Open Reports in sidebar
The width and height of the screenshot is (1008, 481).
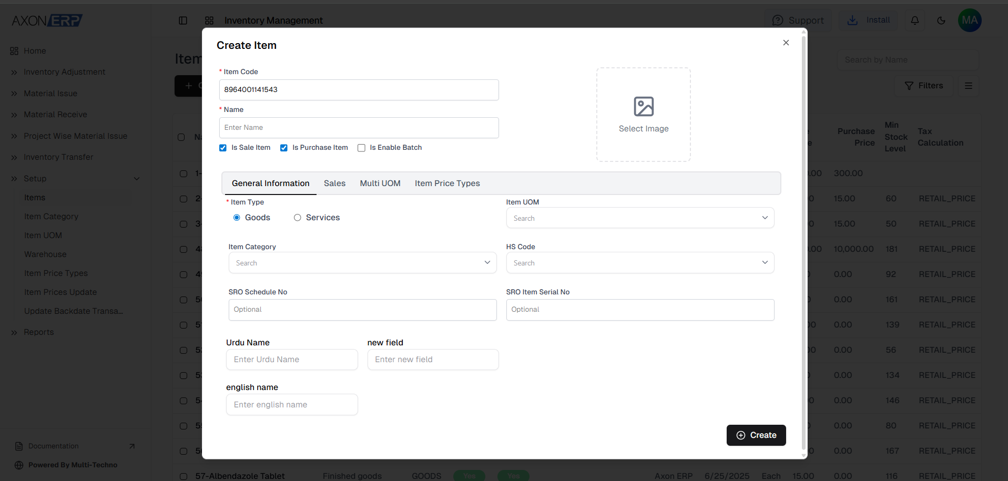(x=38, y=332)
